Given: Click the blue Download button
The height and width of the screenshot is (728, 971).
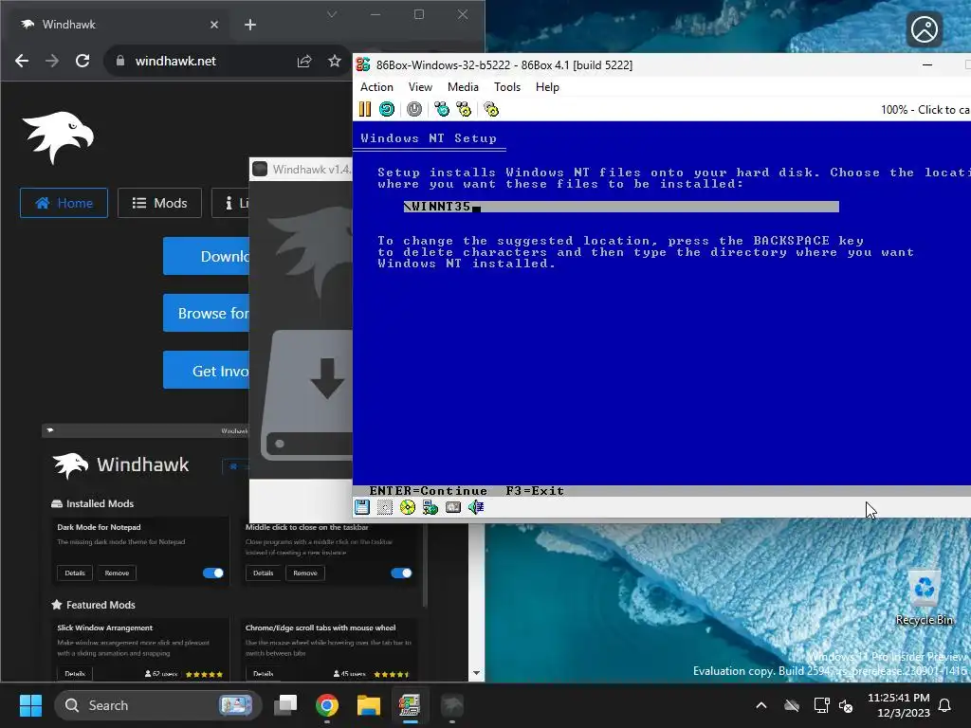Looking at the screenshot, I should click(206, 256).
